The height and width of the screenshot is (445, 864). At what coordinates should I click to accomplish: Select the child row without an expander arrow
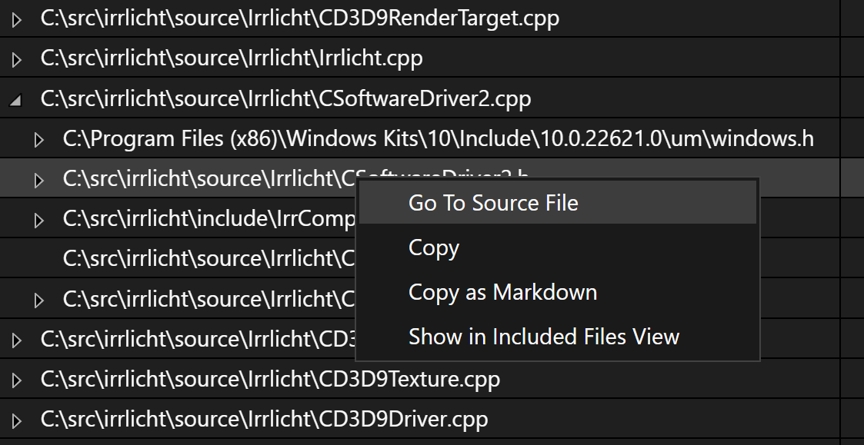click(208, 259)
